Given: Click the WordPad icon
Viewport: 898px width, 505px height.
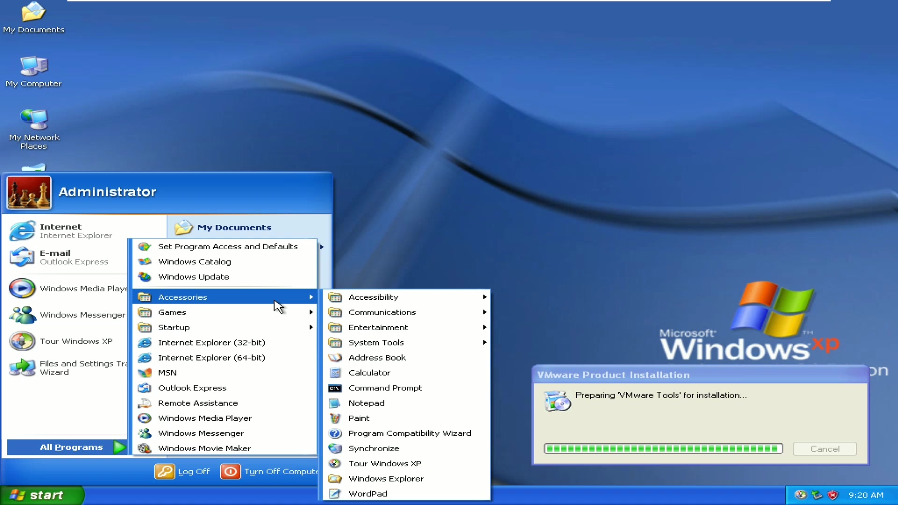Looking at the screenshot, I should pyautogui.click(x=335, y=494).
